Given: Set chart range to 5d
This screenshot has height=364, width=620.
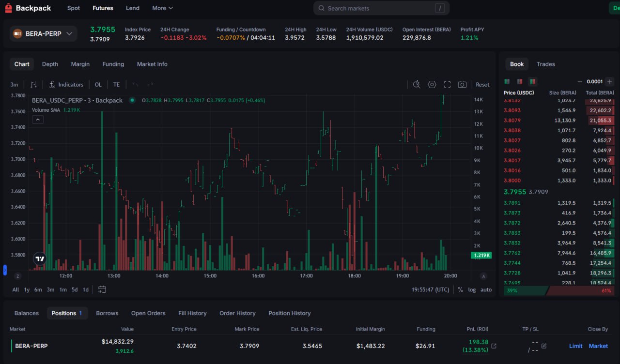Looking at the screenshot, I should click(x=75, y=289).
